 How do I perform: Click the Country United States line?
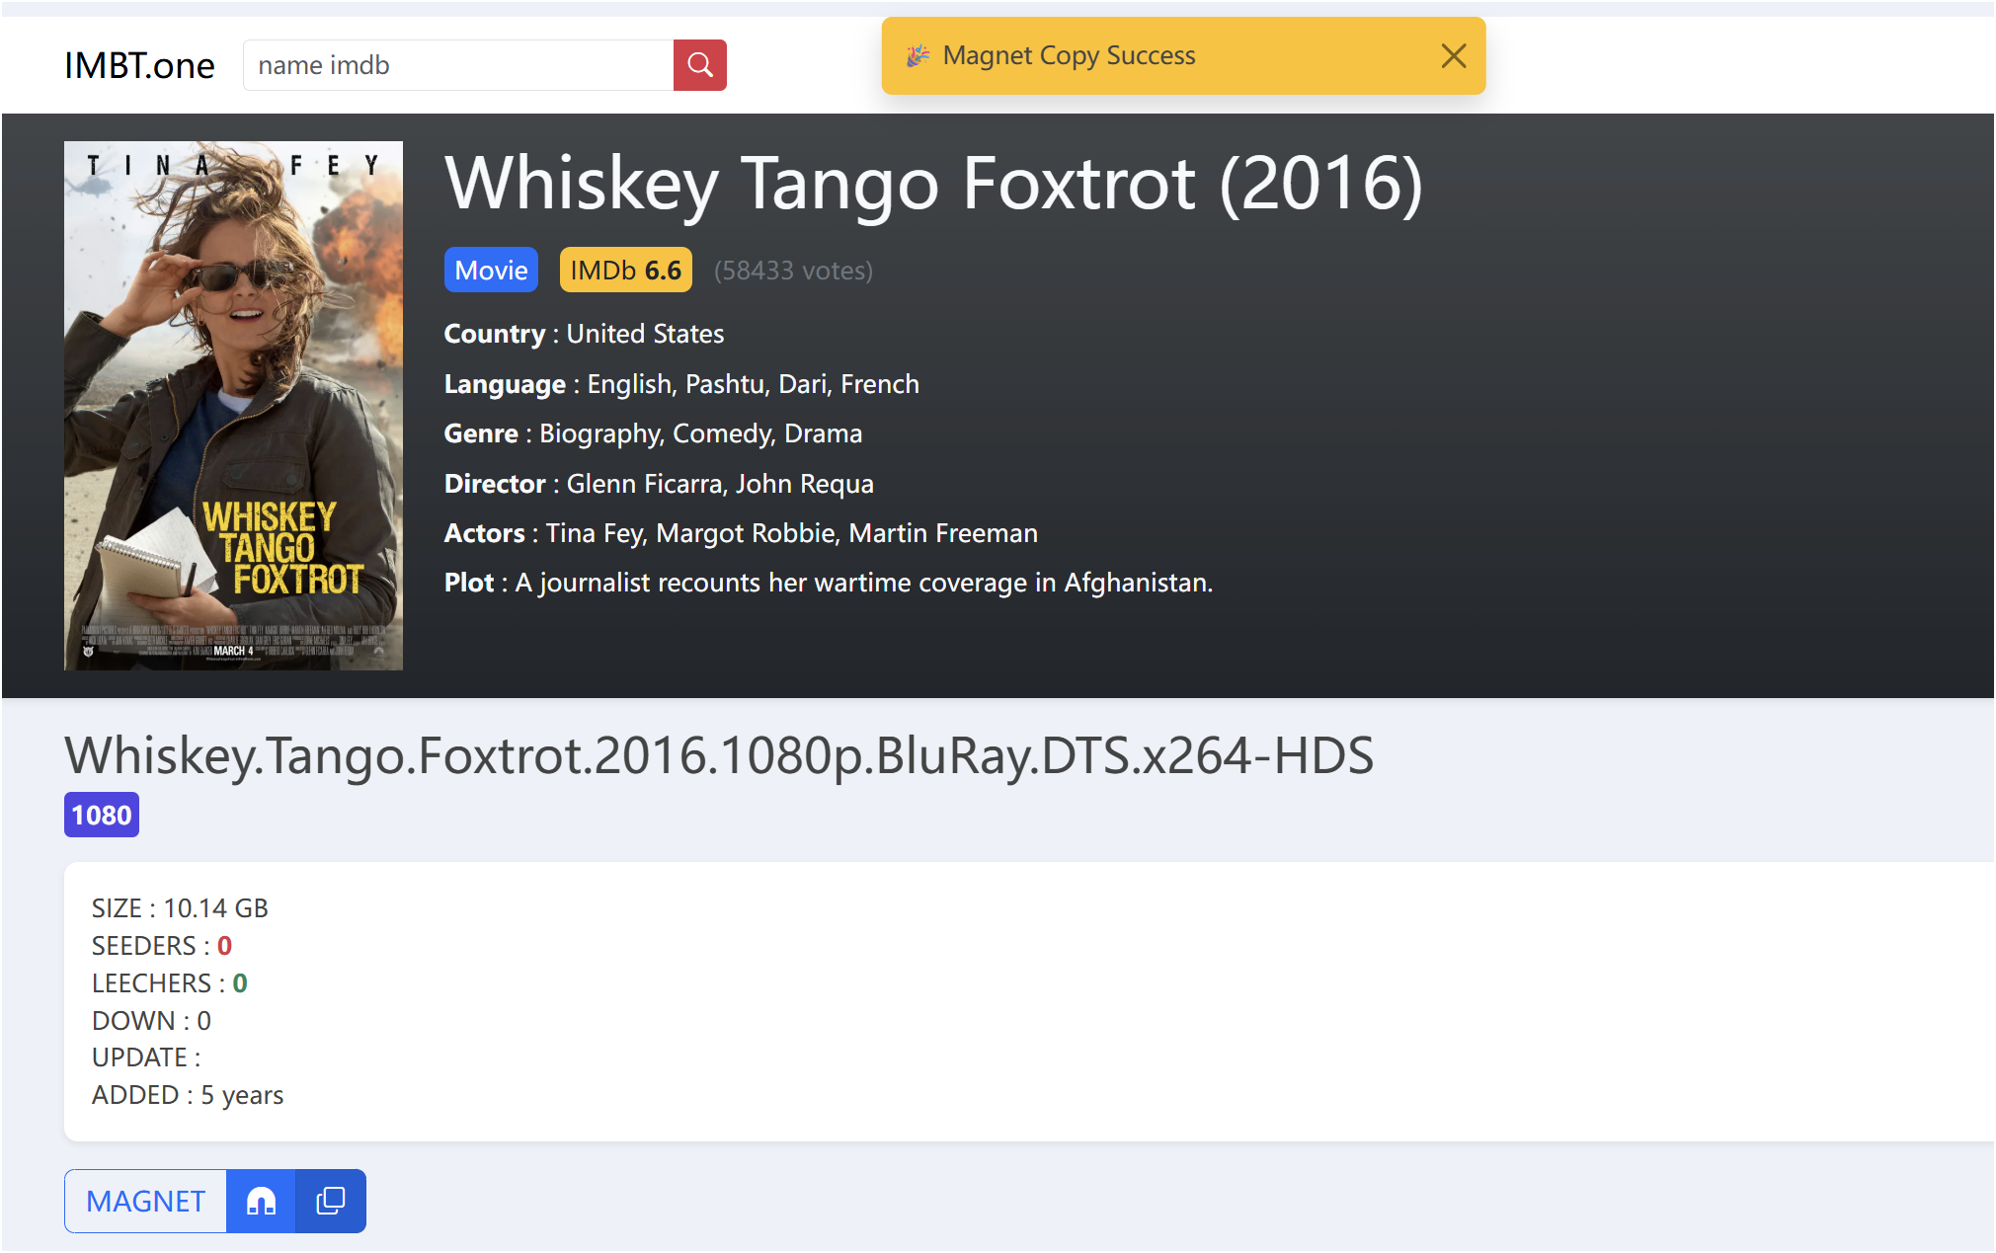[584, 334]
